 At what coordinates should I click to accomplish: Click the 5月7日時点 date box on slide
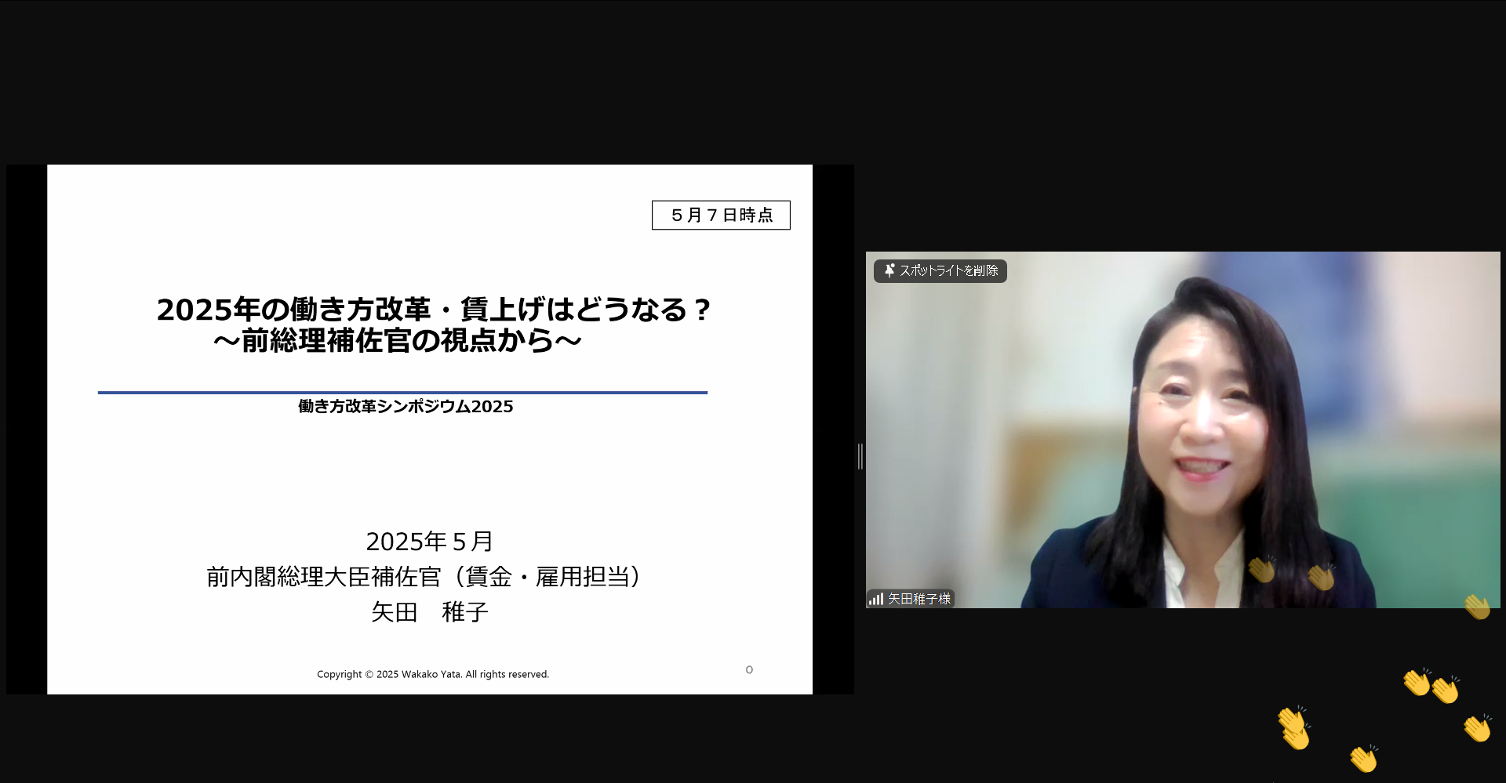[721, 215]
